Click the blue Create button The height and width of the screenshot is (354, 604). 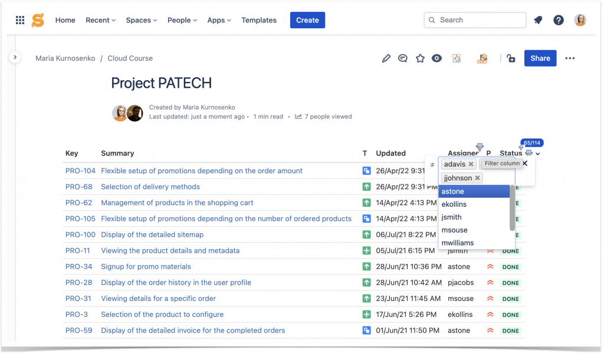[x=307, y=19]
